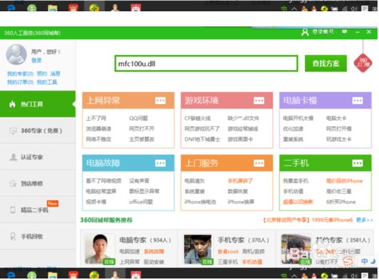Open more options on 游戏环境 card
Image resolution: width=379 pixels, height=280 pixels.
[x=259, y=100]
